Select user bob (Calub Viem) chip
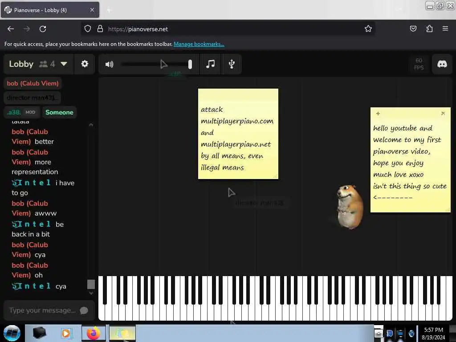The image size is (456, 342). [33, 83]
